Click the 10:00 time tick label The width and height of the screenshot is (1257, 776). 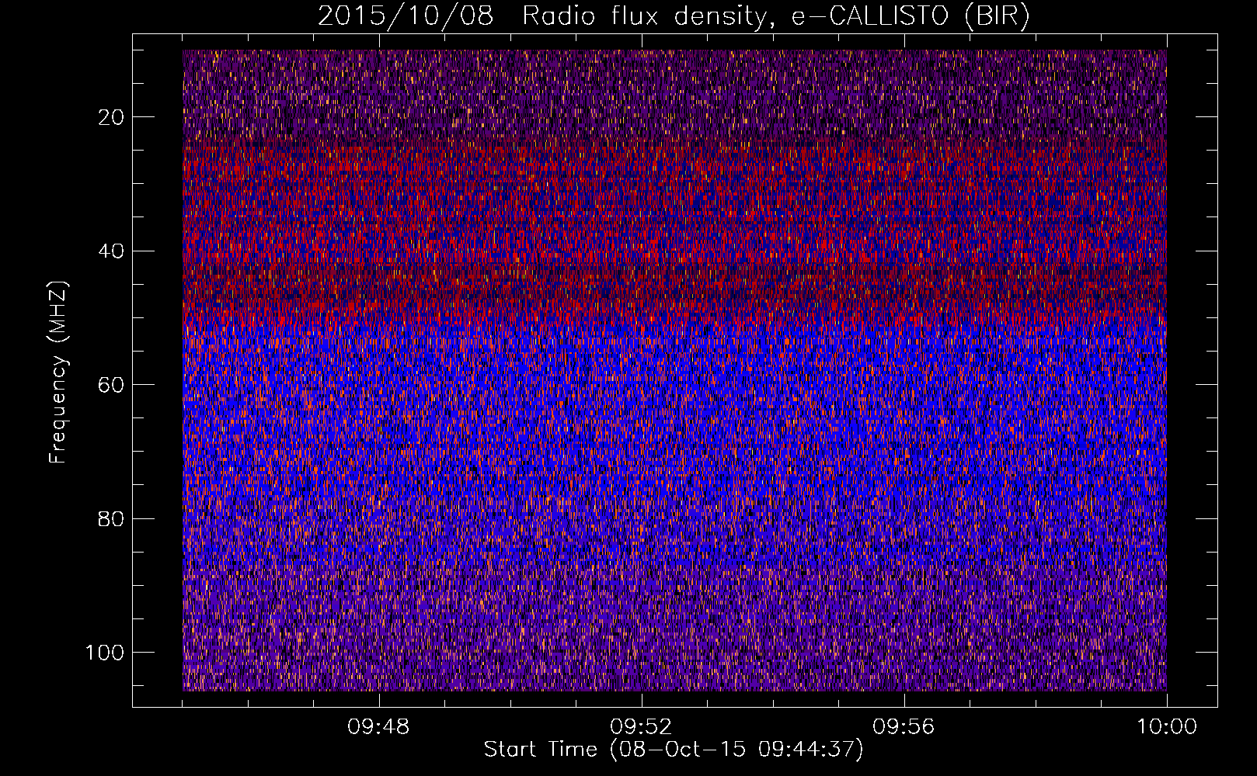point(1167,727)
